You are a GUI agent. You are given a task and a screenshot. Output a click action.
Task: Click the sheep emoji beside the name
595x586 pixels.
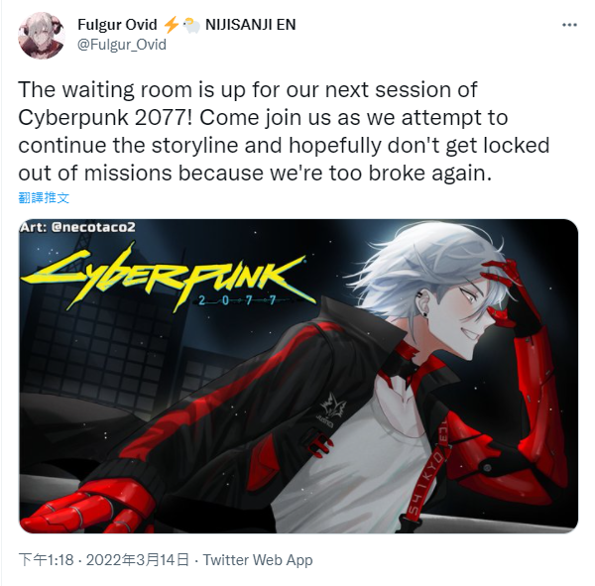pos(191,25)
